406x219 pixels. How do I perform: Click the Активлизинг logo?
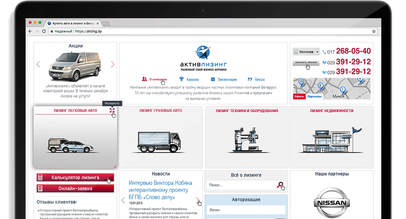coord(203,58)
